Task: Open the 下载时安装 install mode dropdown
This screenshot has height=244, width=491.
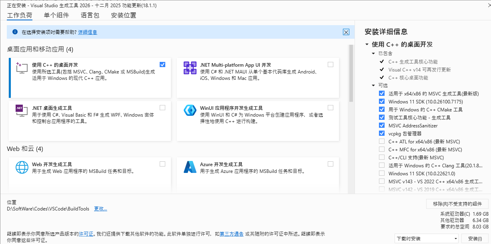Action: tap(427, 238)
